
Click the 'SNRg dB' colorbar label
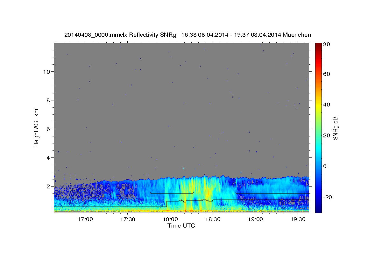(335, 128)
